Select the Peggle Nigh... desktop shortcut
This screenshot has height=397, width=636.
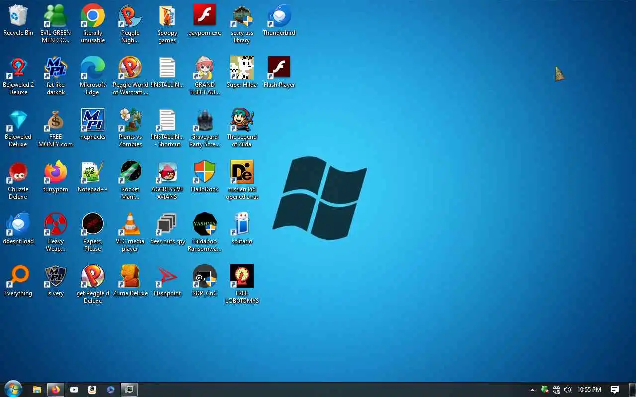point(130,24)
